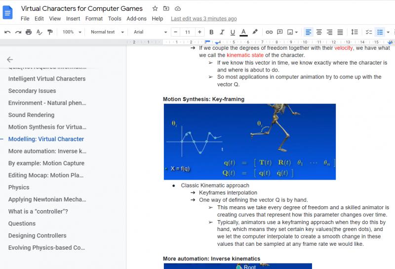Open the Line spacing options
Viewport: 395px width, 269px height.
[x=354, y=32]
